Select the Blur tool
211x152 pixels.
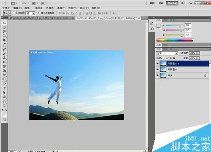pos(4,75)
